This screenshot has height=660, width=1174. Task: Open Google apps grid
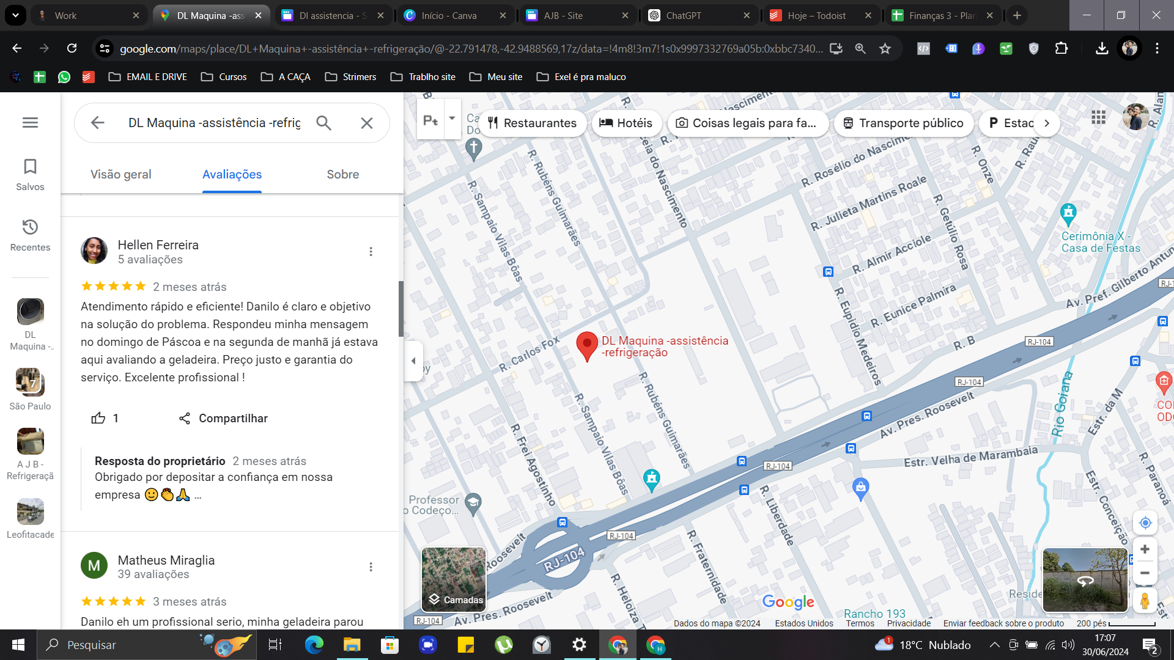click(x=1099, y=117)
